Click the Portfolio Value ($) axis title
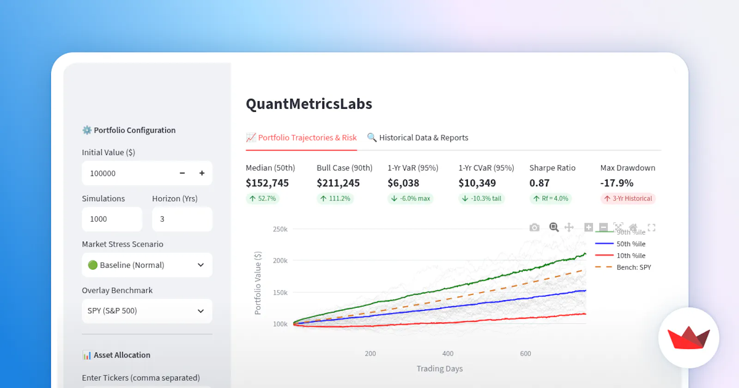The image size is (739, 388). [258, 283]
